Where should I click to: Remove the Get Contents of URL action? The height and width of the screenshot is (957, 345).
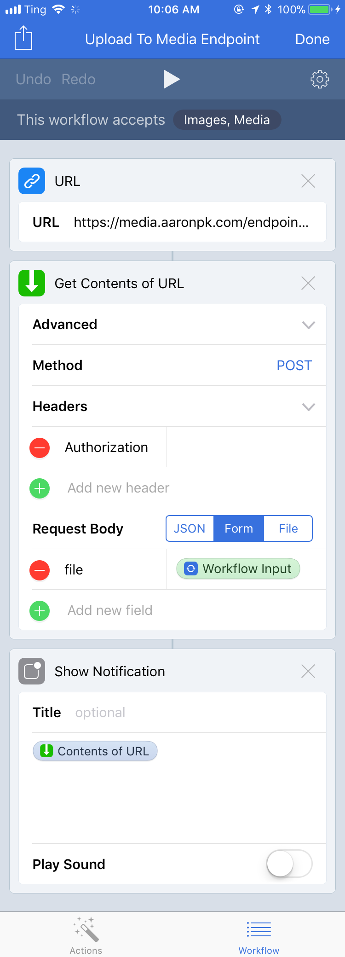(308, 283)
